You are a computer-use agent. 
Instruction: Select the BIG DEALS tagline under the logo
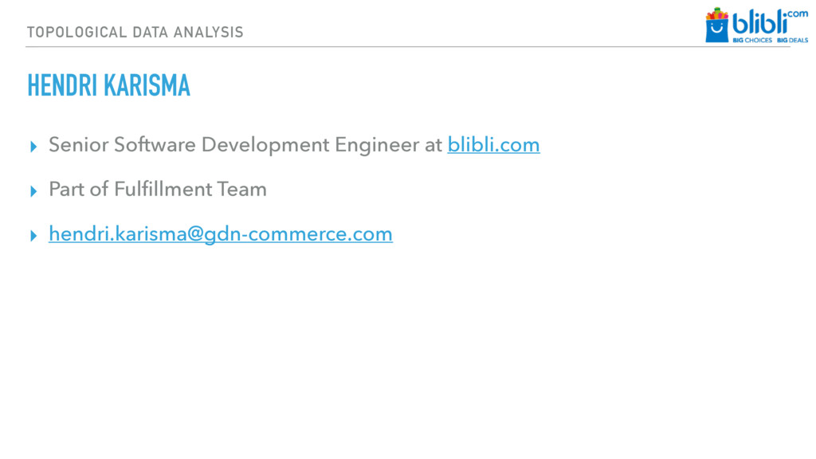coord(793,40)
